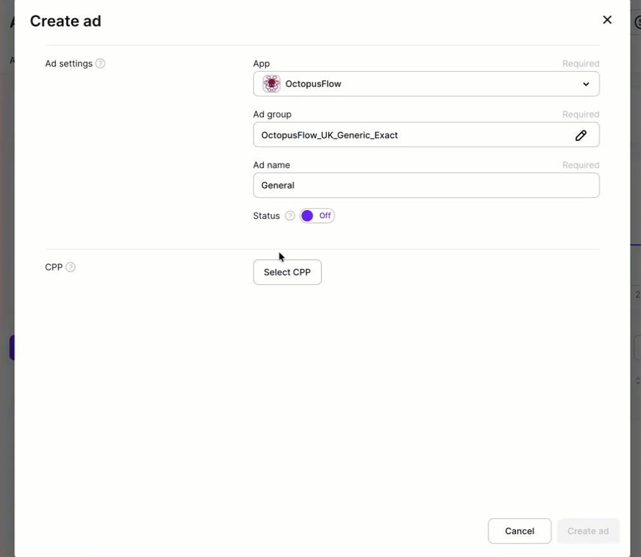Focus the Ad name field containing General
The width and height of the screenshot is (641, 557).
coord(426,185)
